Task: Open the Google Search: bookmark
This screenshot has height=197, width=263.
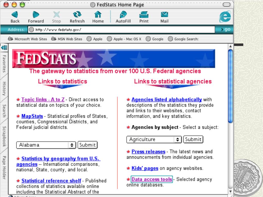Action: [183, 39]
